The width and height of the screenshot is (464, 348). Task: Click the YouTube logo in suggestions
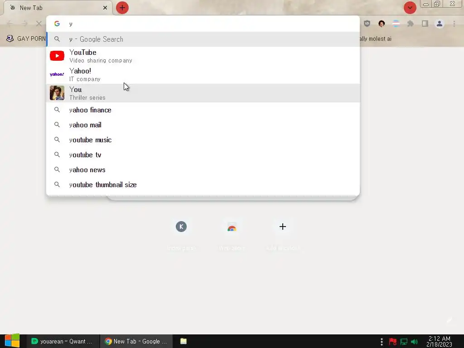click(x=57, y=56)
